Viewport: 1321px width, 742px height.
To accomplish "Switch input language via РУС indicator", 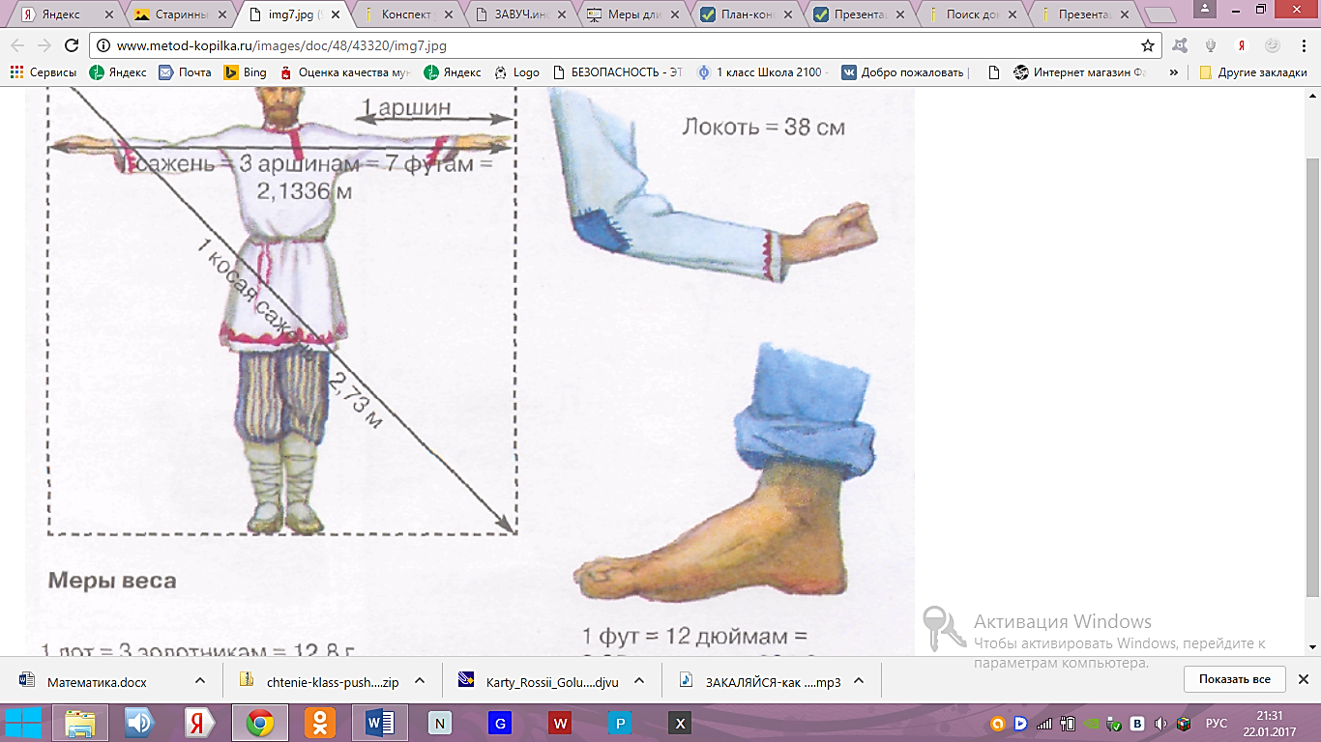I will click(x=1217, y=724).
